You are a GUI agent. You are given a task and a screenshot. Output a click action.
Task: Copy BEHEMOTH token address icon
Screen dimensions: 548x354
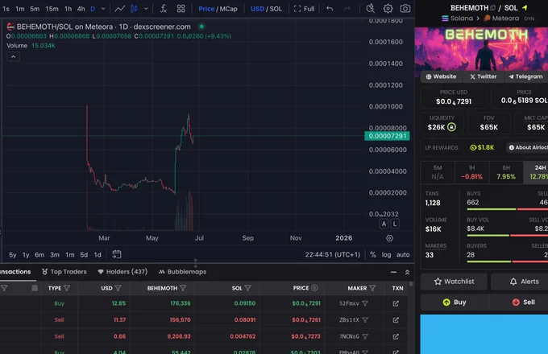pos(492,8)
